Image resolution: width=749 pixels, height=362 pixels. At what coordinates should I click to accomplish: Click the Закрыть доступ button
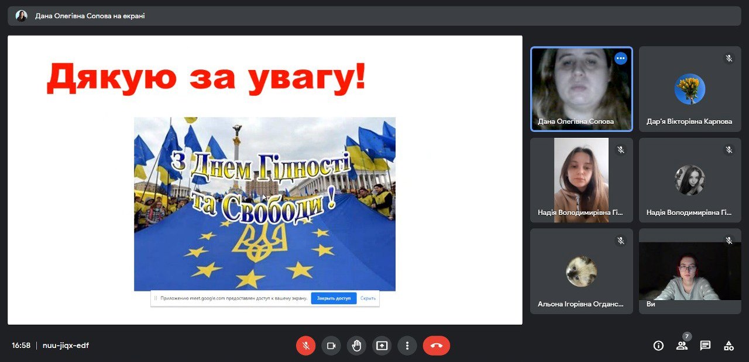tap(334, 298)
